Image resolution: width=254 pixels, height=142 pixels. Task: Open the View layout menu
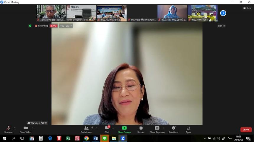tap(248, 8)
